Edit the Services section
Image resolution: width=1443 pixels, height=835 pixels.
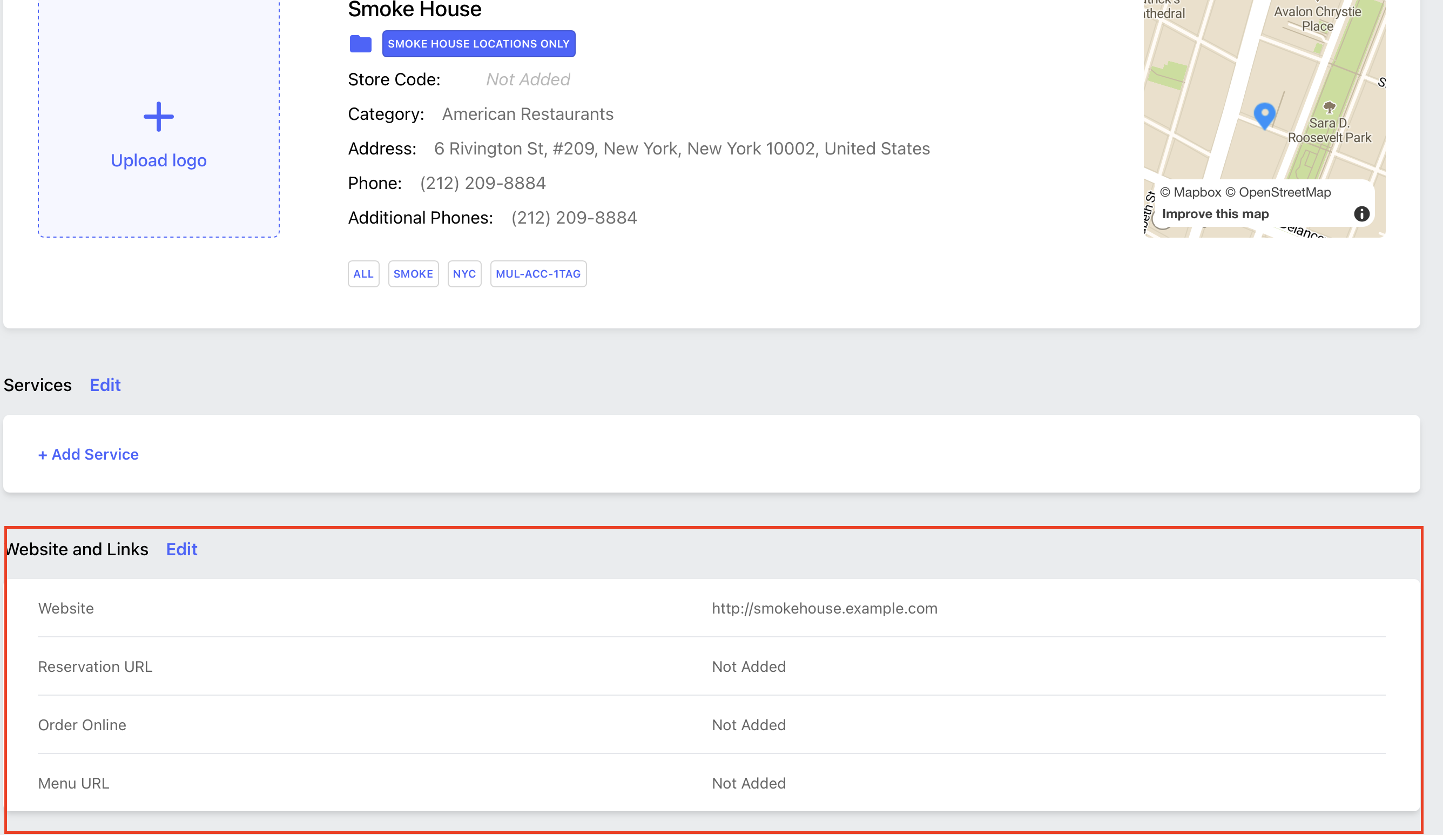point(105,385)
